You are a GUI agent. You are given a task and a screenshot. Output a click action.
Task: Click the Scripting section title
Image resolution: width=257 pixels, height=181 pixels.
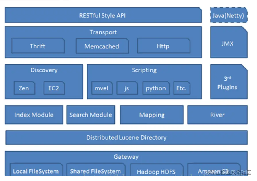pos(144,70)
